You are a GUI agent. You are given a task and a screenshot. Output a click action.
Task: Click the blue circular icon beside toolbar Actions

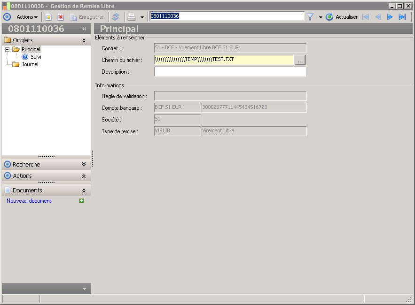pyautogui.click(x=7, y=17)
